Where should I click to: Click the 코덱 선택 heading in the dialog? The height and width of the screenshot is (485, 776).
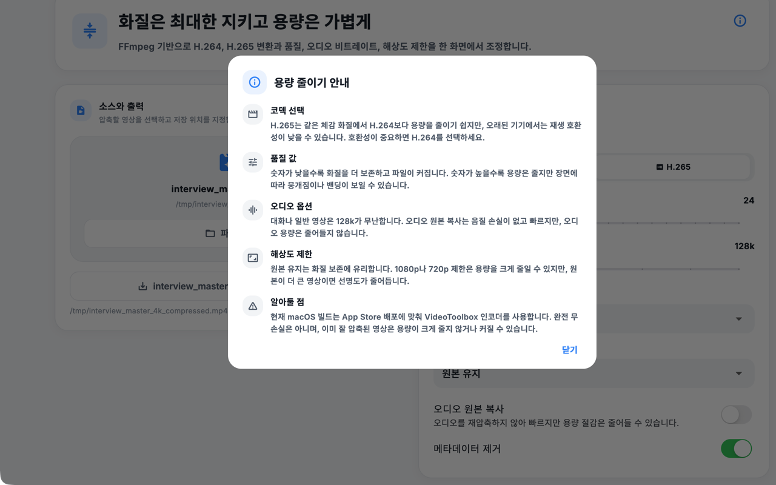pyautogui.click(x=287, y=110)
